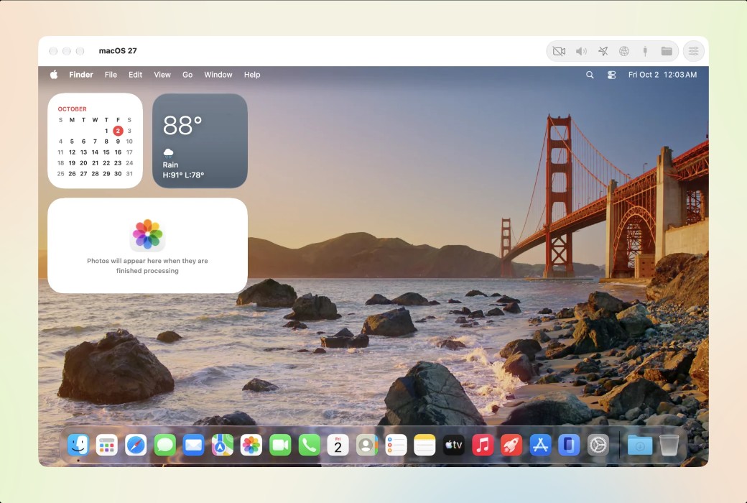The image size is (747, 503).
Task: Open the Trash in the Dock
Action: click(x=669, y=446)
